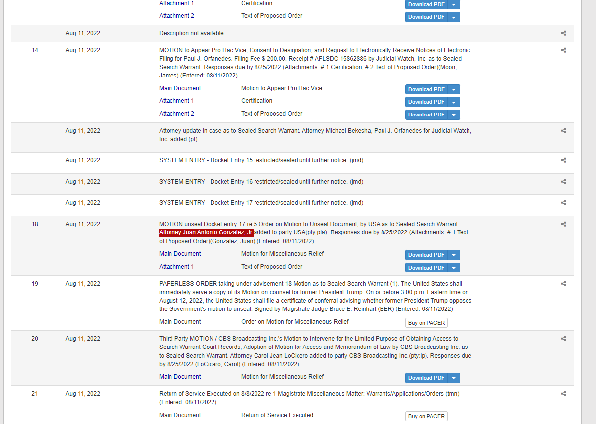Click 'Description not available' text
The width and height of the screenshot is (596, 424).
click(191, 33)
